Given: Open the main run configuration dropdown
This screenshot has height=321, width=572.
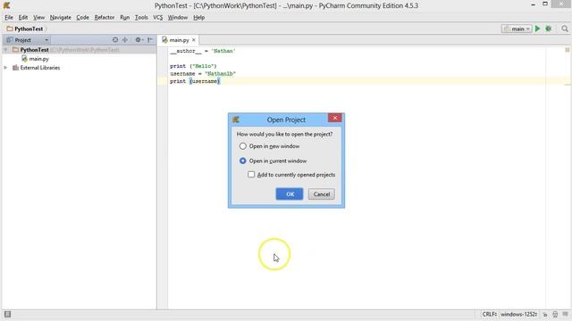Looking at the screenshot, I should click(517, 29).
